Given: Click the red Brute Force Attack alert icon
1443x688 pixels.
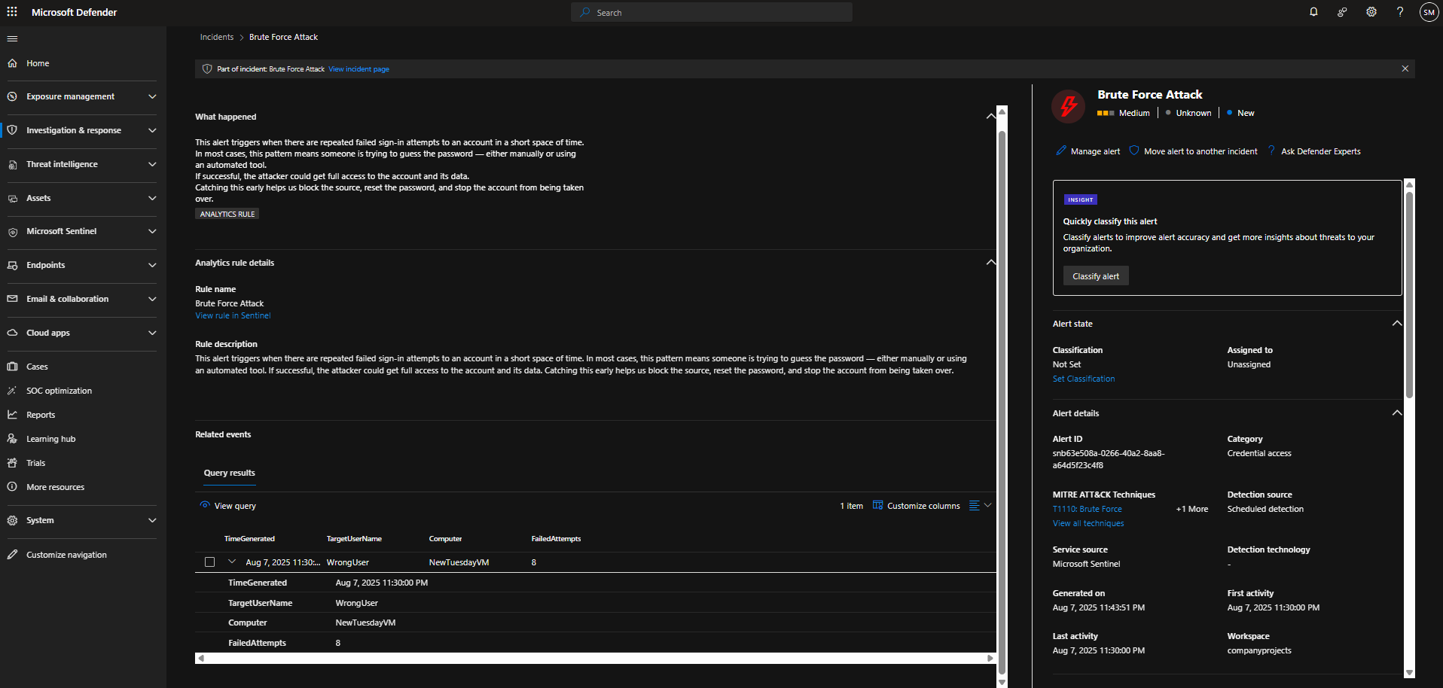Looking at the screenshot, I should point(1068,106).
